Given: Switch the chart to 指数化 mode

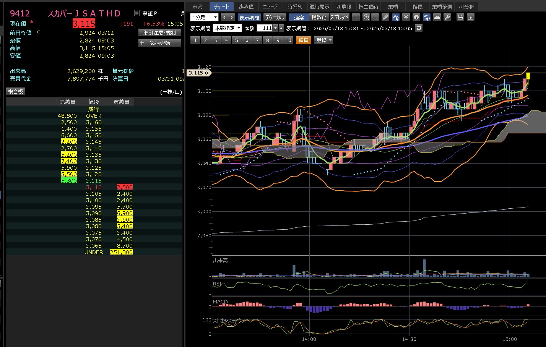Looking at the screenshot, I should pos(319,18).
